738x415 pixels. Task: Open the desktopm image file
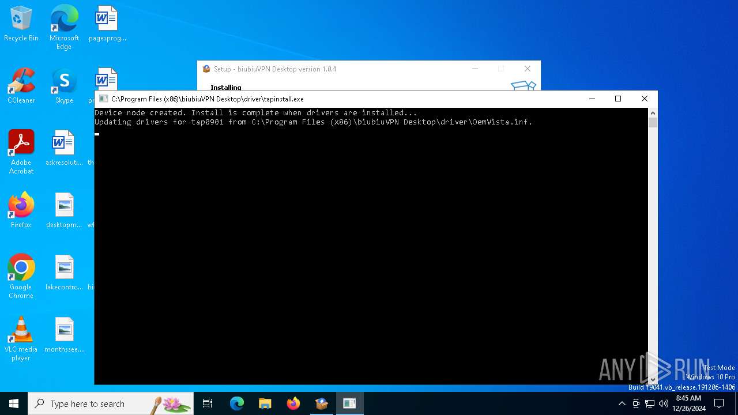click(64, 211)
